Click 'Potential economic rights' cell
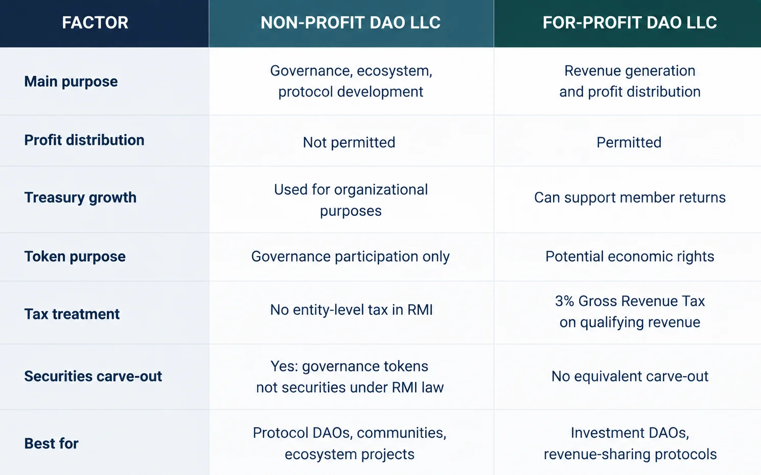The height and width of the screenshot is (475, 761). coord(630,257)
